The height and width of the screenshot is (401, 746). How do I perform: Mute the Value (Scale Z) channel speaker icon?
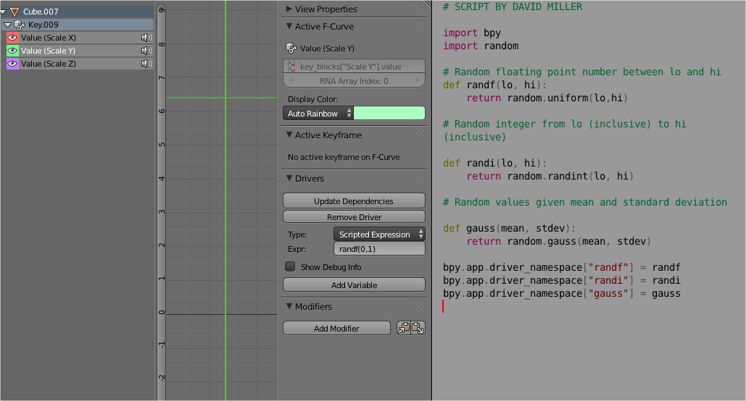(146, 64)
